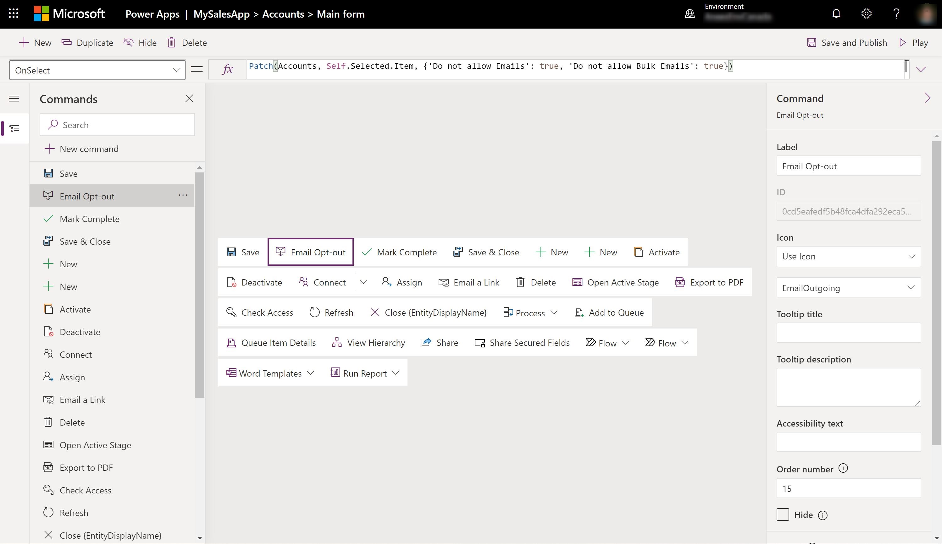Toggle the hamburger navigation menu
The image size is (942, 544).
tap(14, 99)
